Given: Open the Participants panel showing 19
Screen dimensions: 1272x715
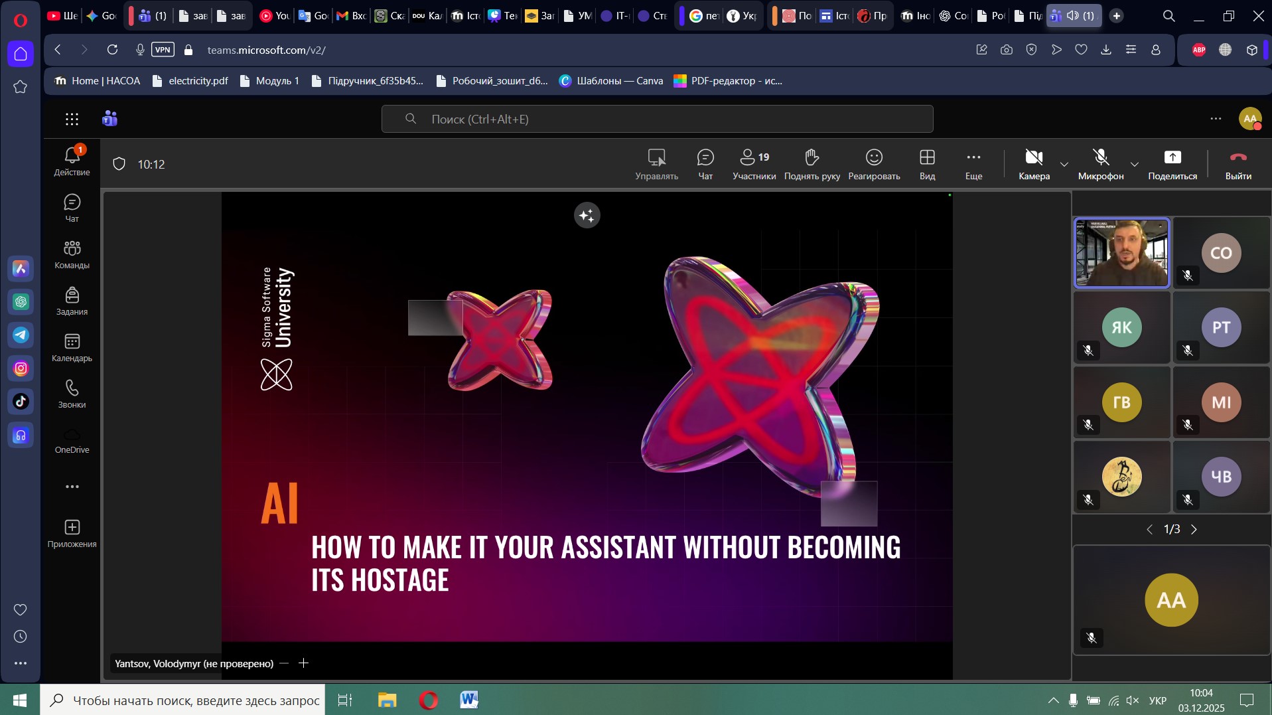Looking at the screenshot, I should point(754,163).
